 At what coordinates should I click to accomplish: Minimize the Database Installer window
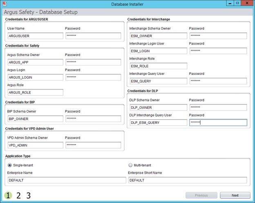pyautogui.click(x=230, y=3)
